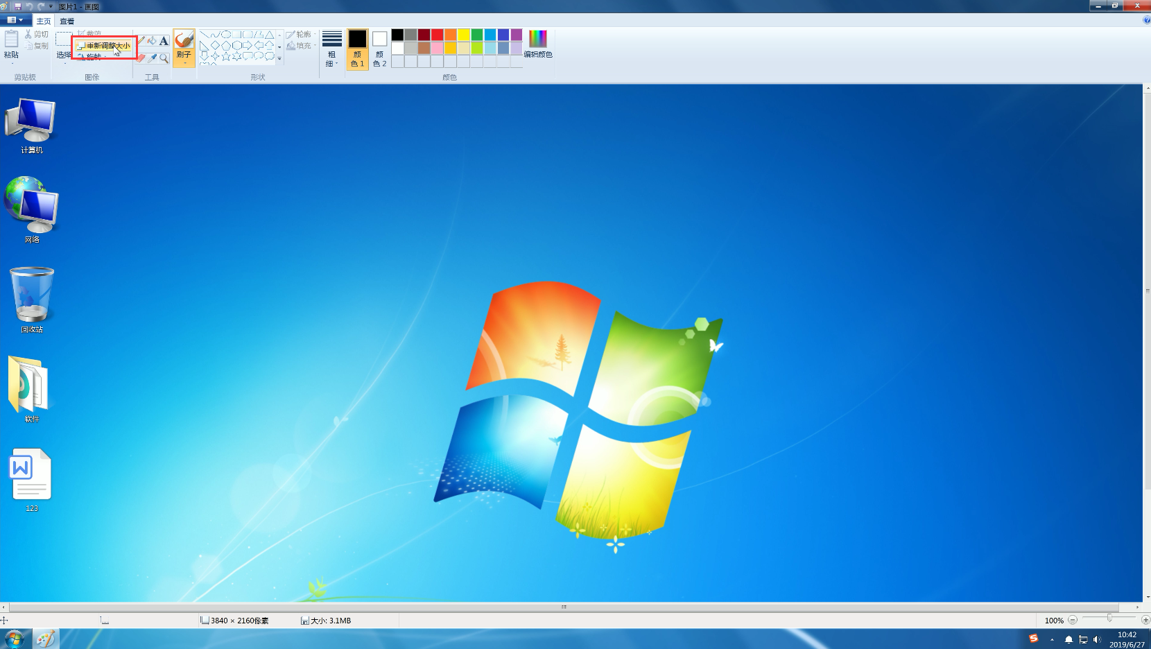Viewport: 1151px width, 649px height.
Task: Choose the Right arrow shape
Action: pos(248,46)
